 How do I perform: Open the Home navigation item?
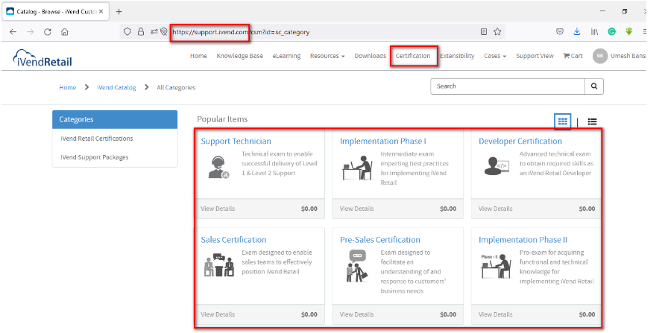(x=198, y=56)
